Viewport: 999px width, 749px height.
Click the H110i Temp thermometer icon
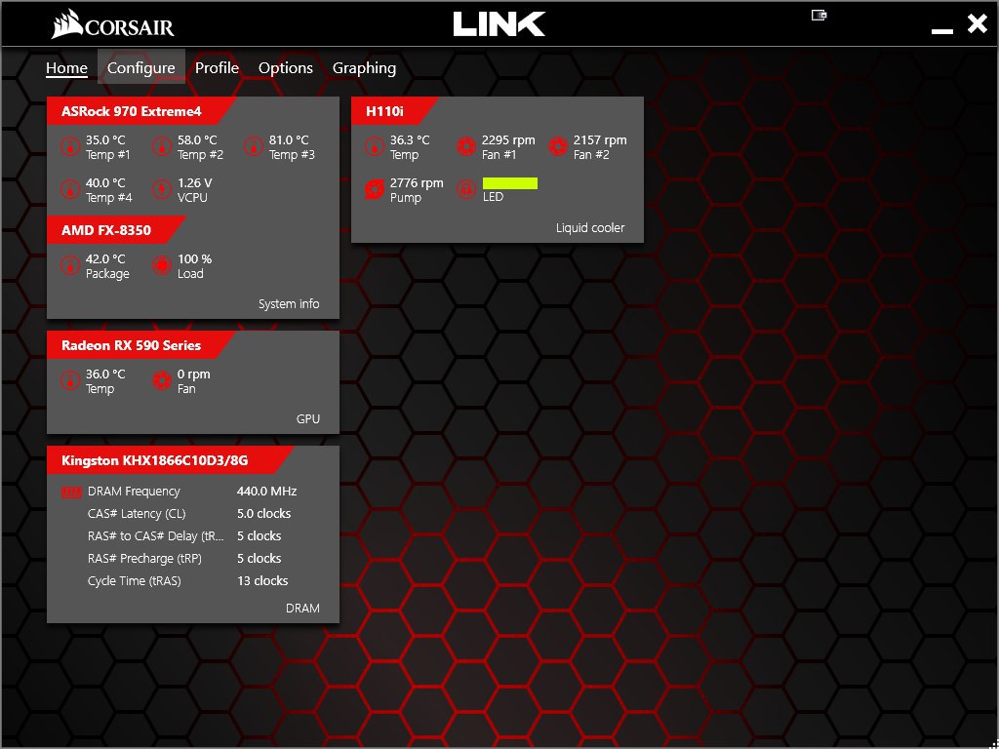374,147
